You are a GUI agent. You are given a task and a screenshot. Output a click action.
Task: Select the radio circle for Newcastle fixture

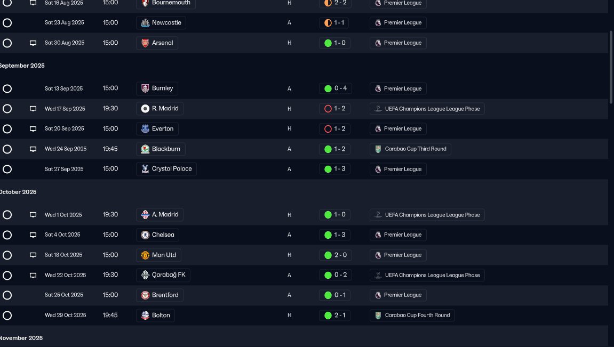7,23
